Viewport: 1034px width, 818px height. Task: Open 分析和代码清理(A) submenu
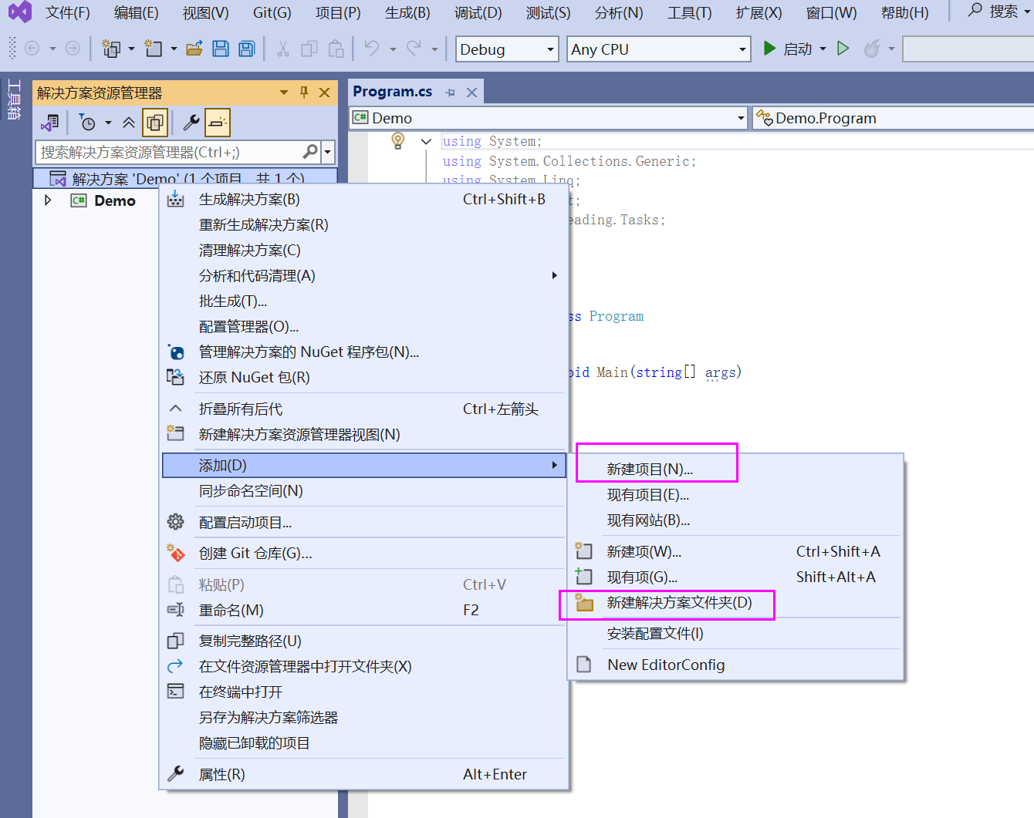click(363, 275)
